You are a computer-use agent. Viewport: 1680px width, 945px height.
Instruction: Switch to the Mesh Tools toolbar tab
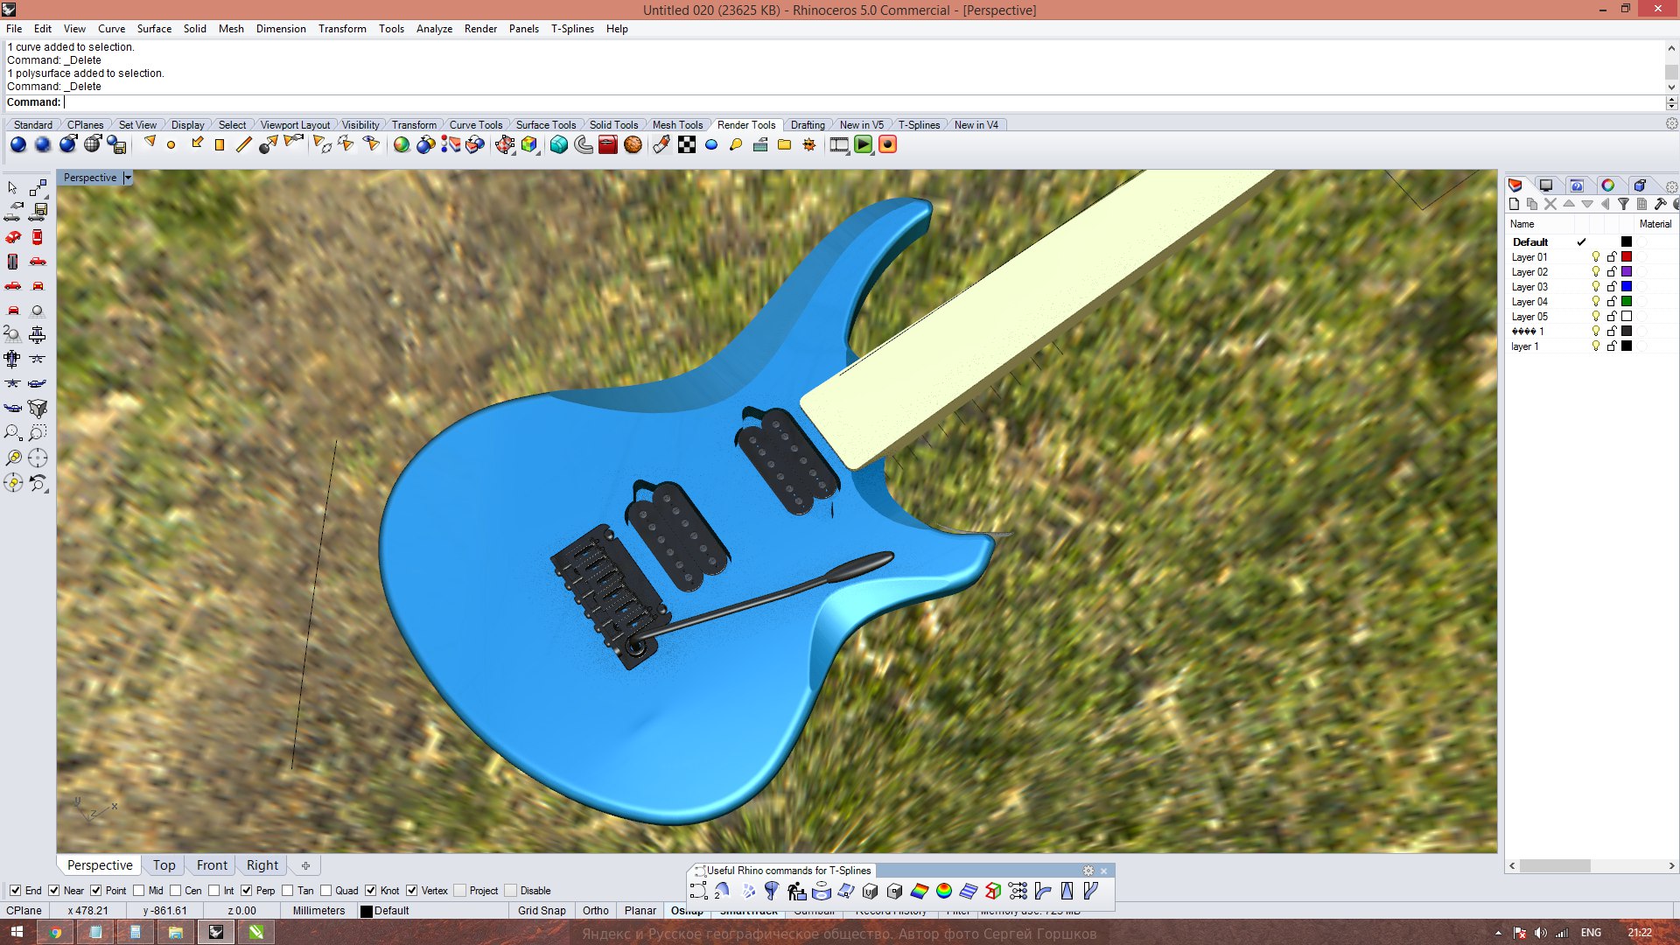click(676, 125)
